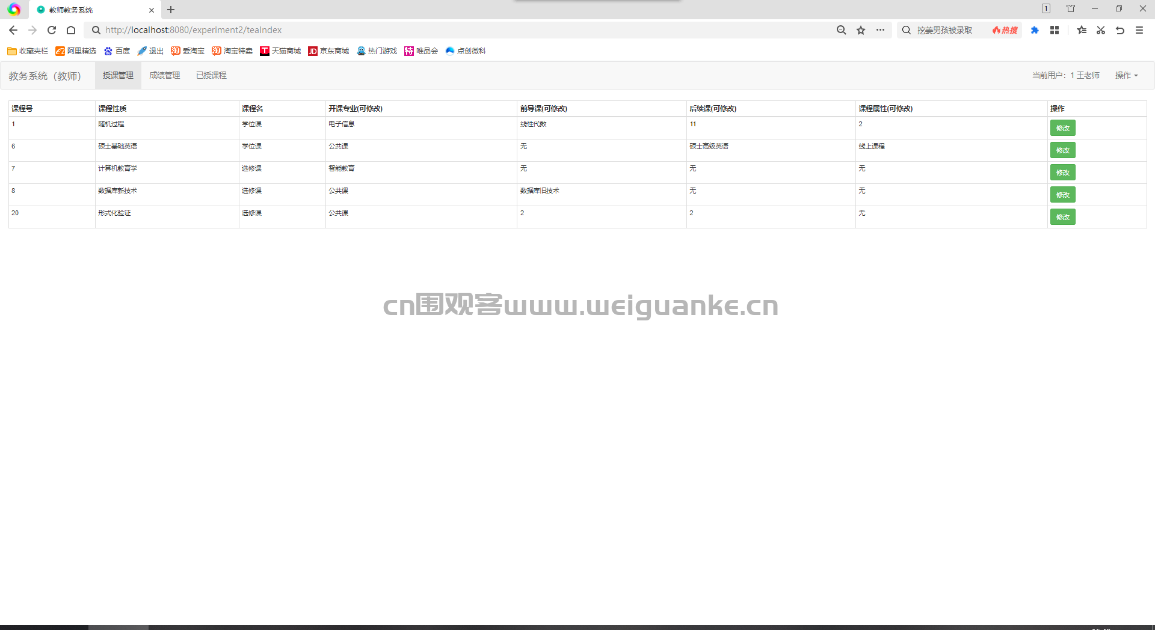Open the 爱淘宝 bookmark
Viewport: 1155px width, 630px height.
coord(188,51)
